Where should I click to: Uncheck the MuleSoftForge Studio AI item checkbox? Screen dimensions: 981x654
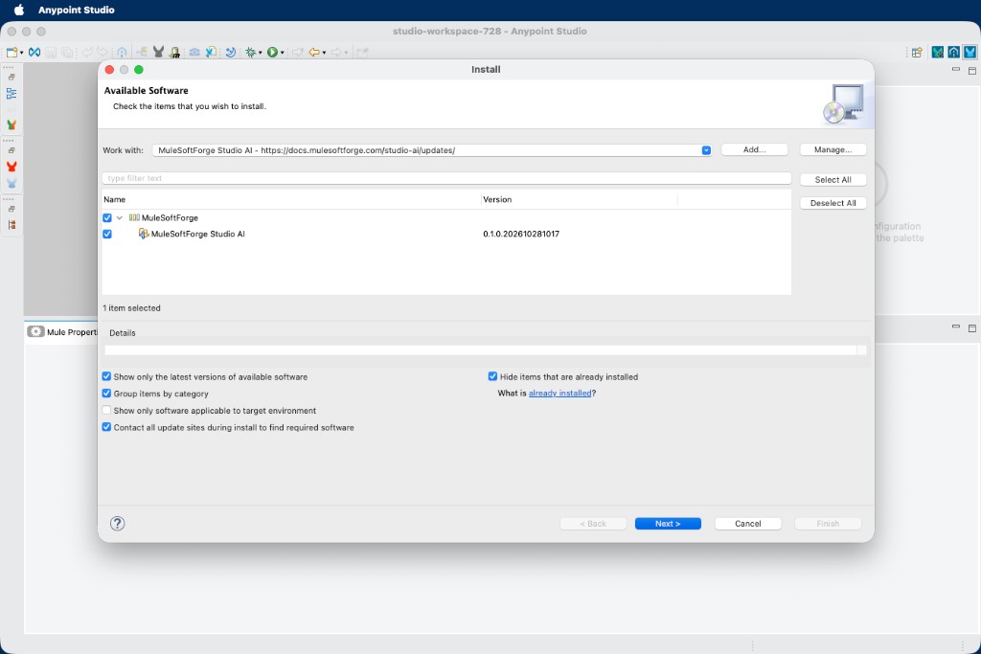107,234
